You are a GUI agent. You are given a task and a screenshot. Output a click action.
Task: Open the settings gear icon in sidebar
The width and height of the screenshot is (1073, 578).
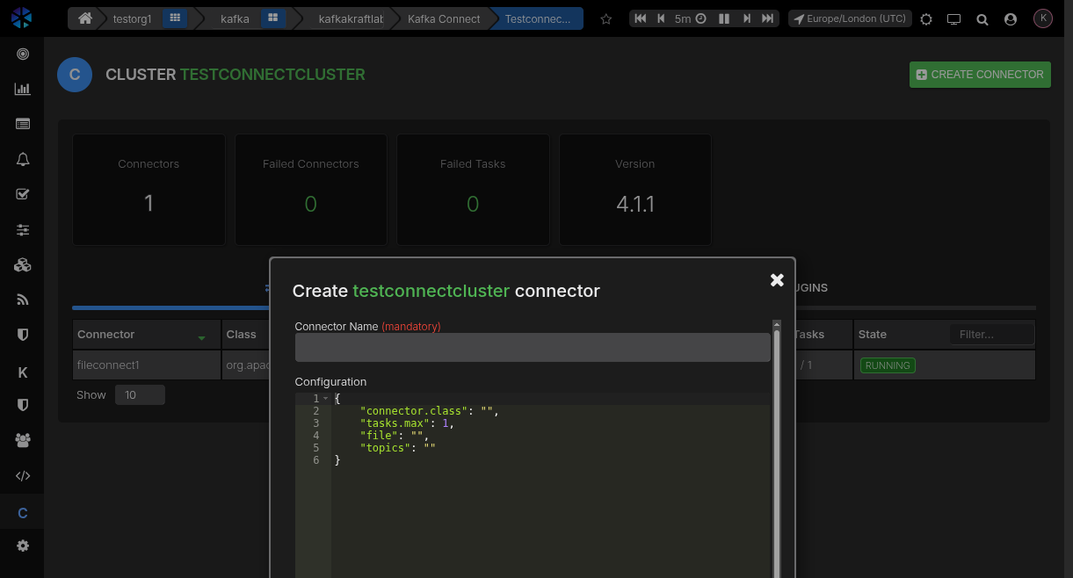click(x=23, y=545)
